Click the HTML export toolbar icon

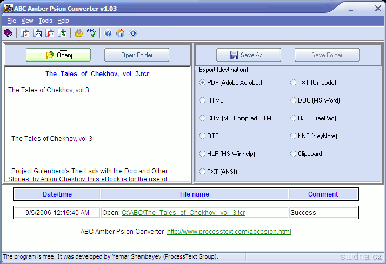[37, 33]
